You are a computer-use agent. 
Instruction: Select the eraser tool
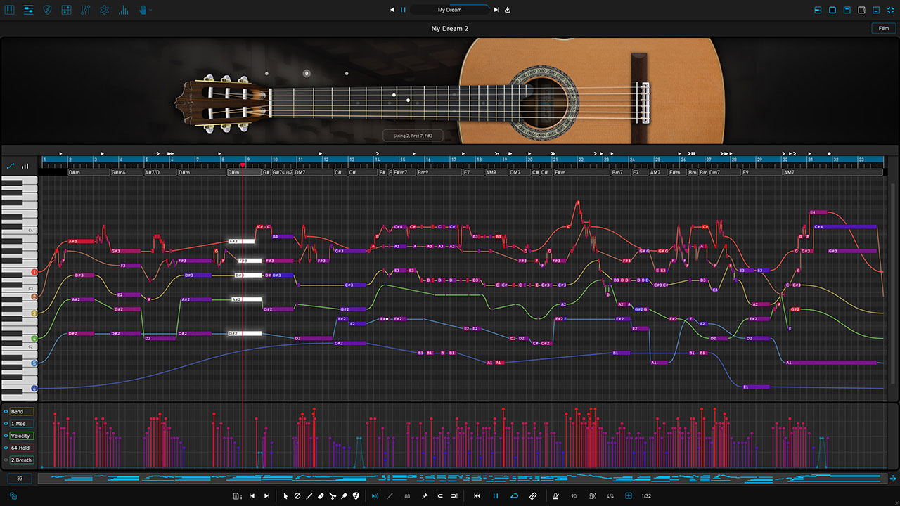[x=321, y=496]
